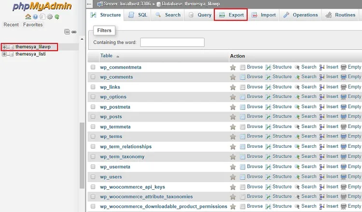Screen dimensions: 362x212
Task: Check the wp_users checkbox
Action: coord(93,177)
